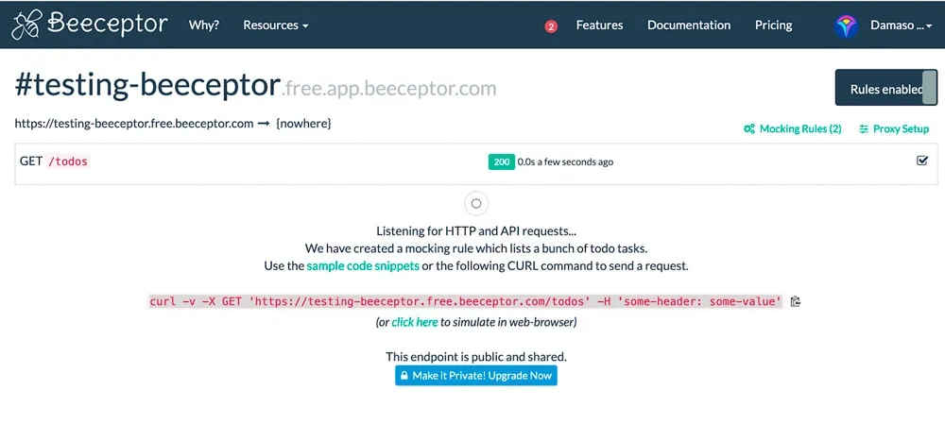The image size is (945, 424).
Task: Open the Documentation link in the navbar
Action: coord(689,25)
